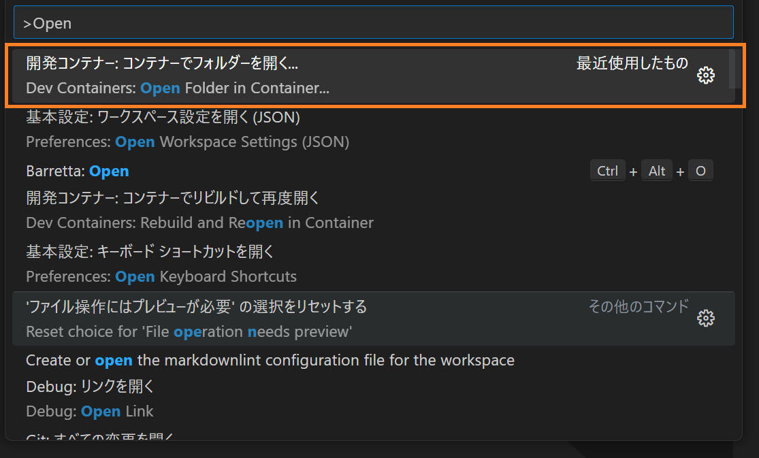The width and height of the screenshot is (759, 458).
Task: Click the command list scrollbar thumb
Action: point(732,68)
